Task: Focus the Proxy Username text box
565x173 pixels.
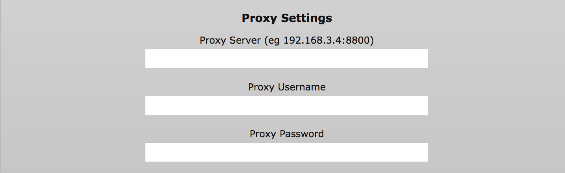Action: (x=286, y=105)
